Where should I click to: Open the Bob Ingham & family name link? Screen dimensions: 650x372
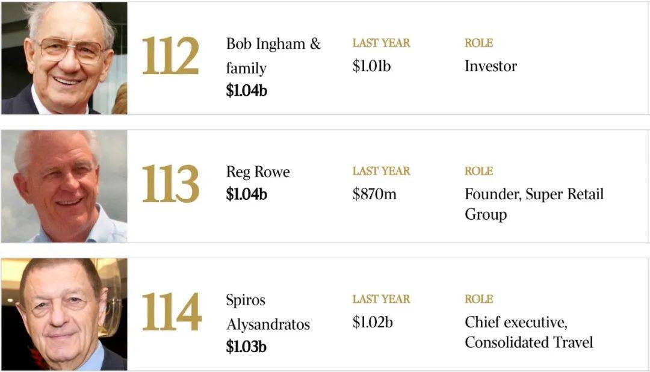(273, 56)
